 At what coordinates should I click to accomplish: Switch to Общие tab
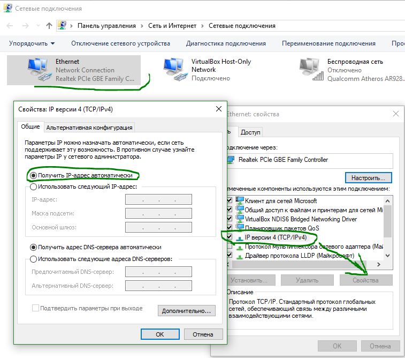point(30,127)
